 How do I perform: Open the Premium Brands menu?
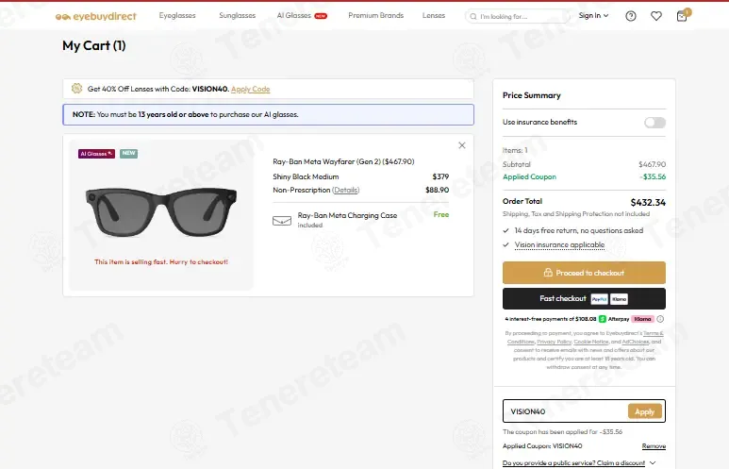(x=375, y=15)
